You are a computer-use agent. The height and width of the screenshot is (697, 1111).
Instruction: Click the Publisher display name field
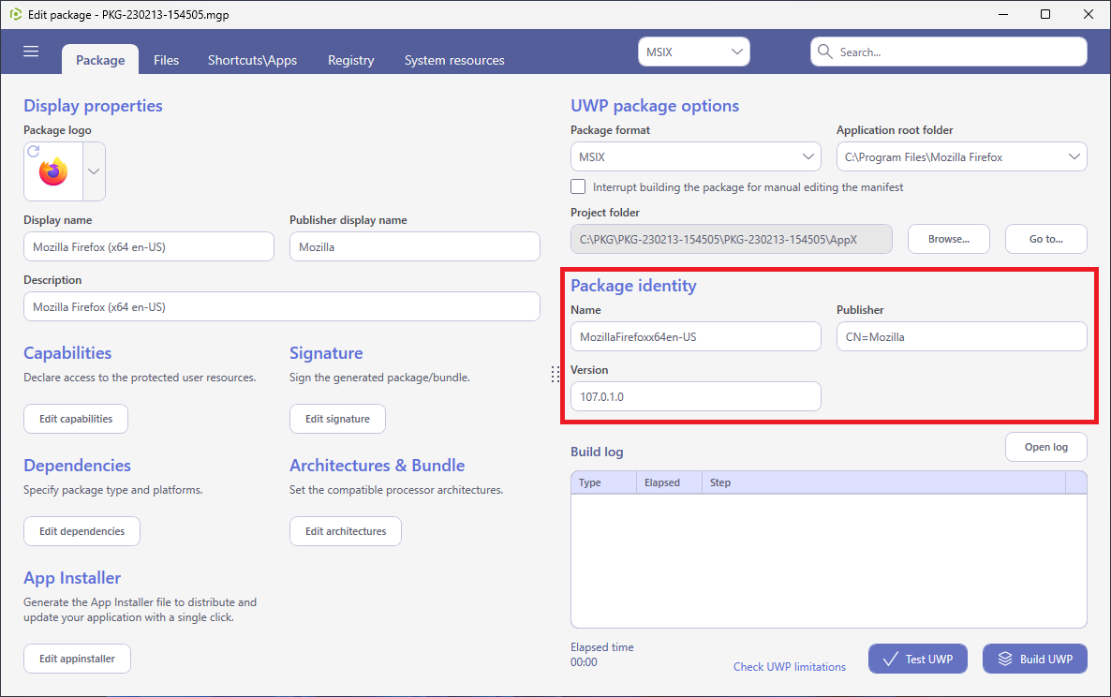[414, 246]
